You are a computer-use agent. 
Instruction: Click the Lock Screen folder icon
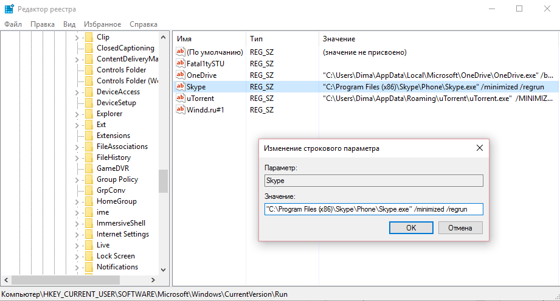tap(89, 256)
